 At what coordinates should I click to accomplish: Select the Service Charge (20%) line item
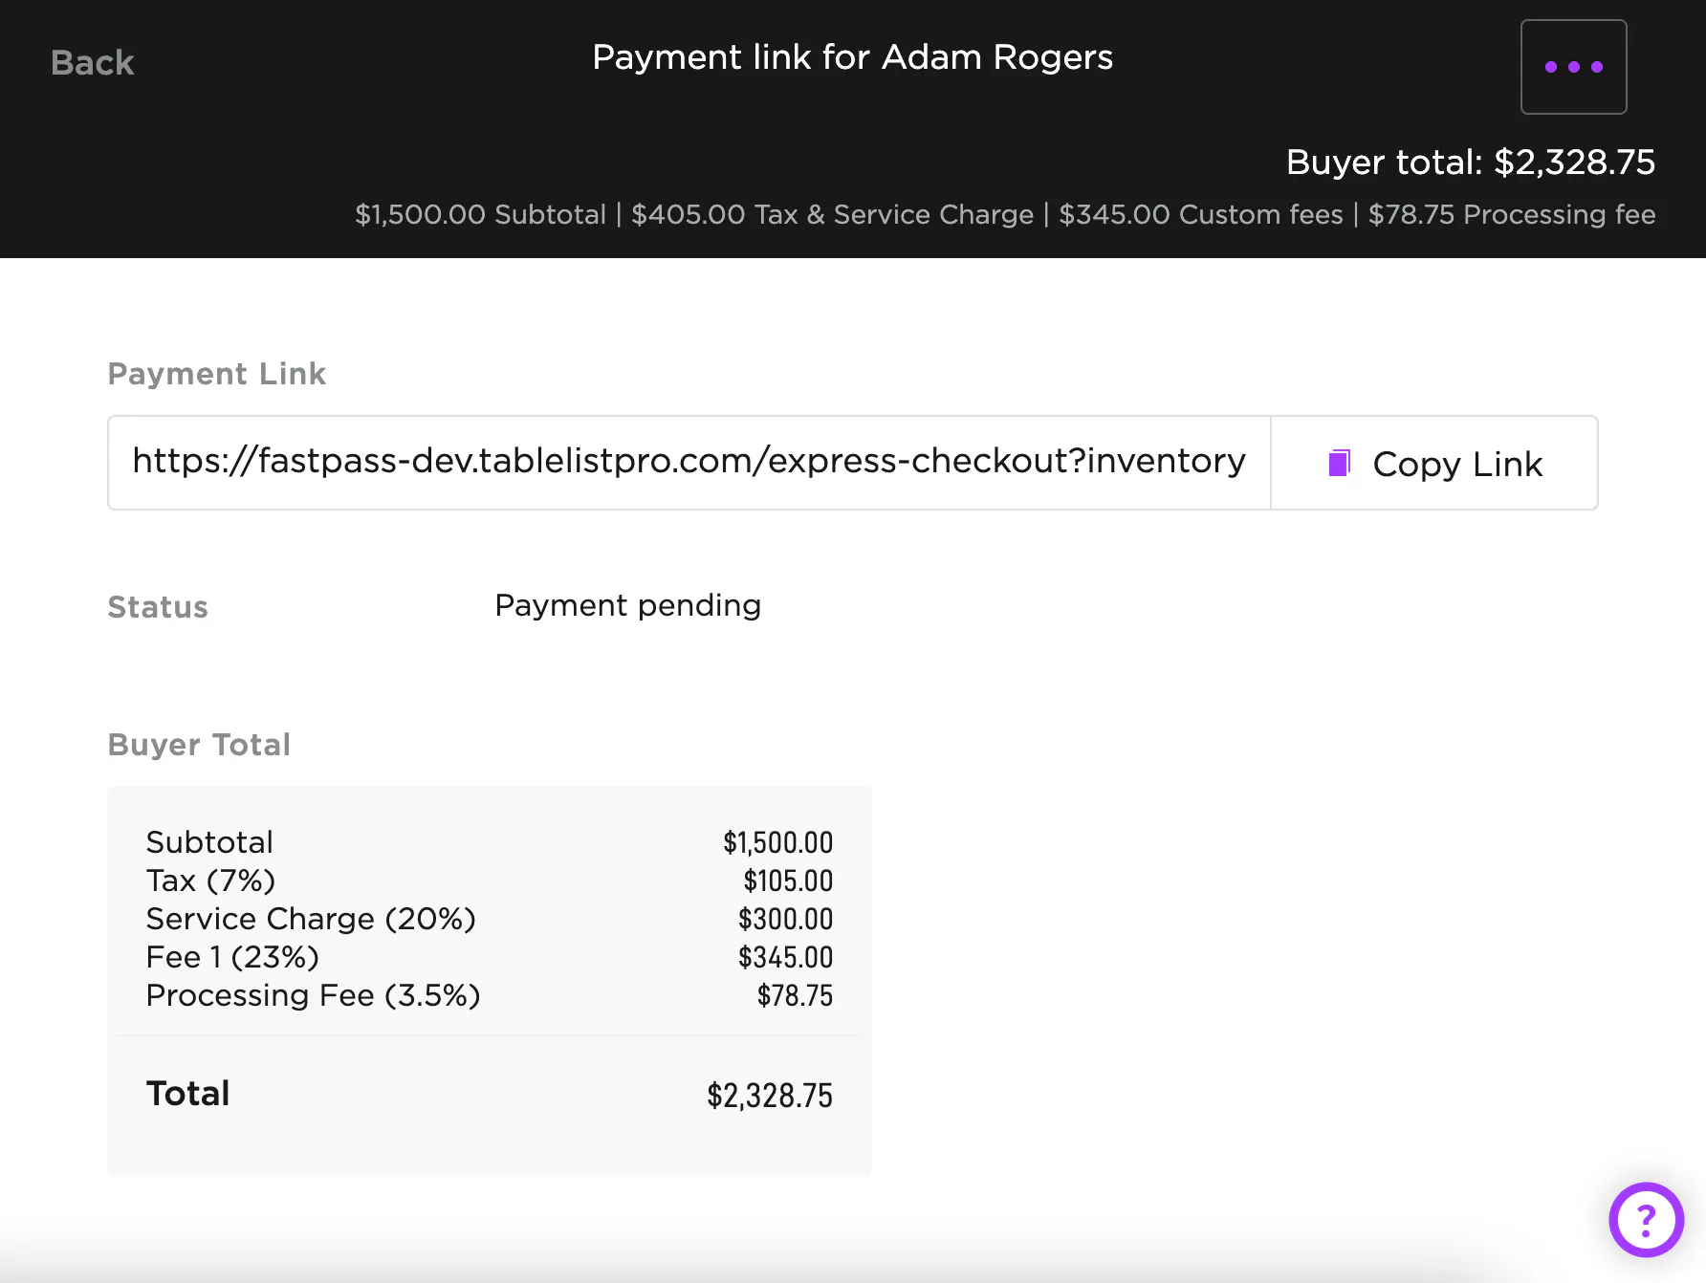pyautogui.click(x=311, y=919)
